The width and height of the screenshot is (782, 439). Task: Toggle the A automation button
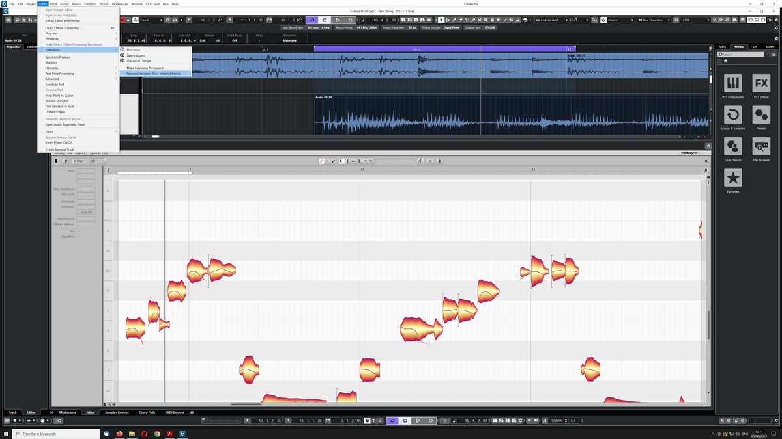pyautogui.click(x=127, y=20)
